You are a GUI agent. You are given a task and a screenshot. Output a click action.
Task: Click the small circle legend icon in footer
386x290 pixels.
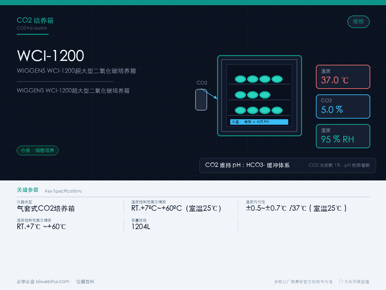pos(341,282)
